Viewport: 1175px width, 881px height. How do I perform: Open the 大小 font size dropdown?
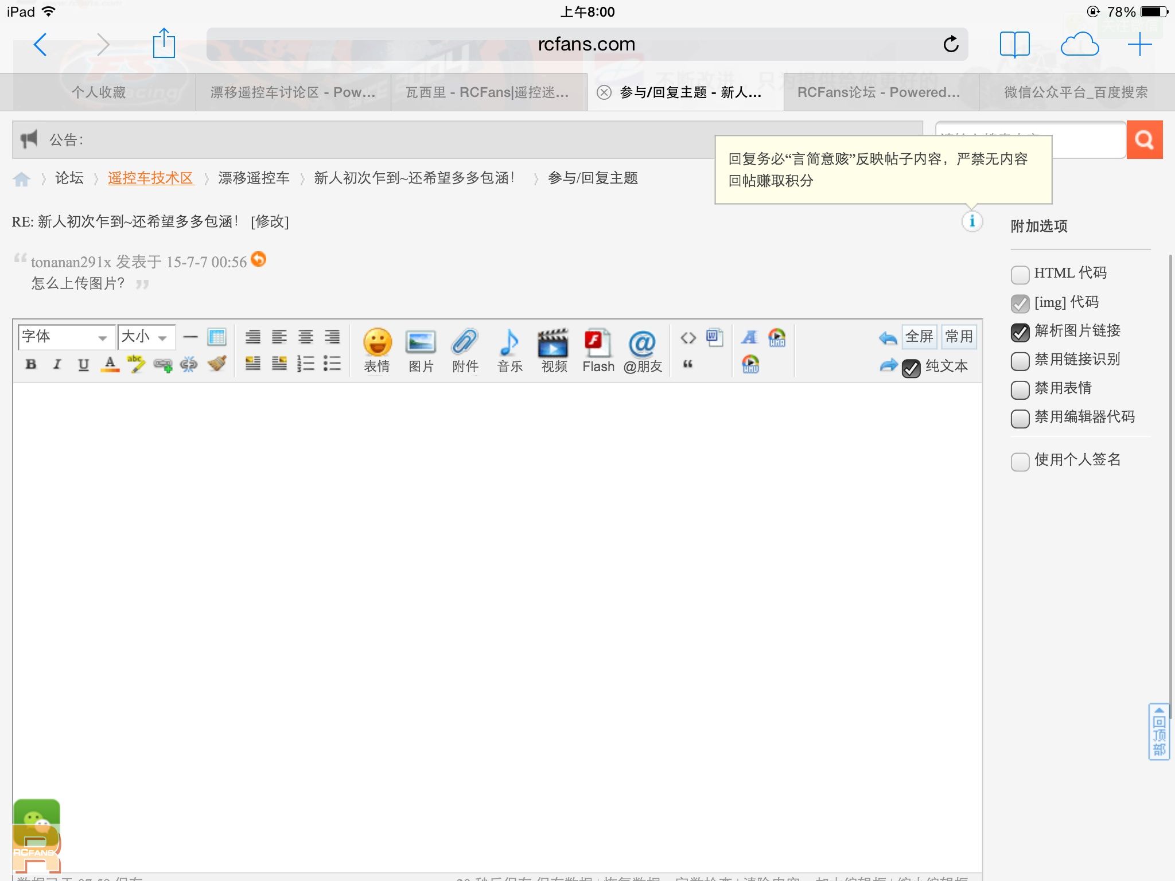[x=146, y=337]
